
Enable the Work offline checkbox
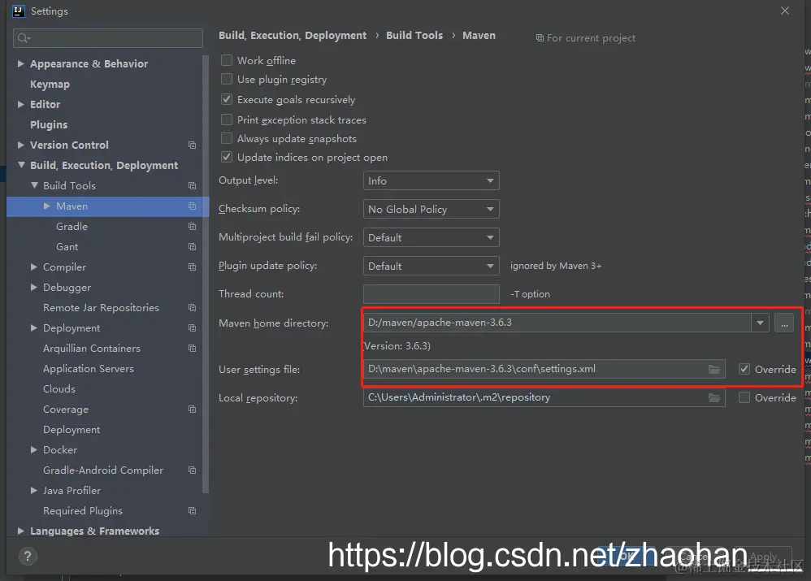pos(227,60)
